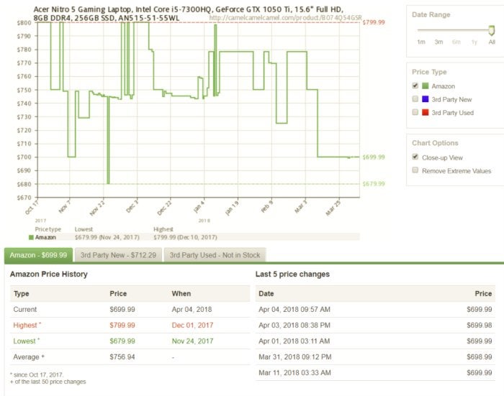Image resolution: width=504 pixels, height=396 pixels.
Task: Click the Price Type heading
Action: pyautogui.click(x=429, y=72)
